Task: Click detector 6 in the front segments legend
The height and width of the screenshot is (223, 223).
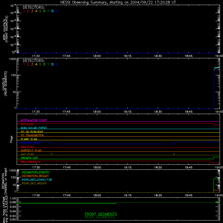Action: [44, 11]
